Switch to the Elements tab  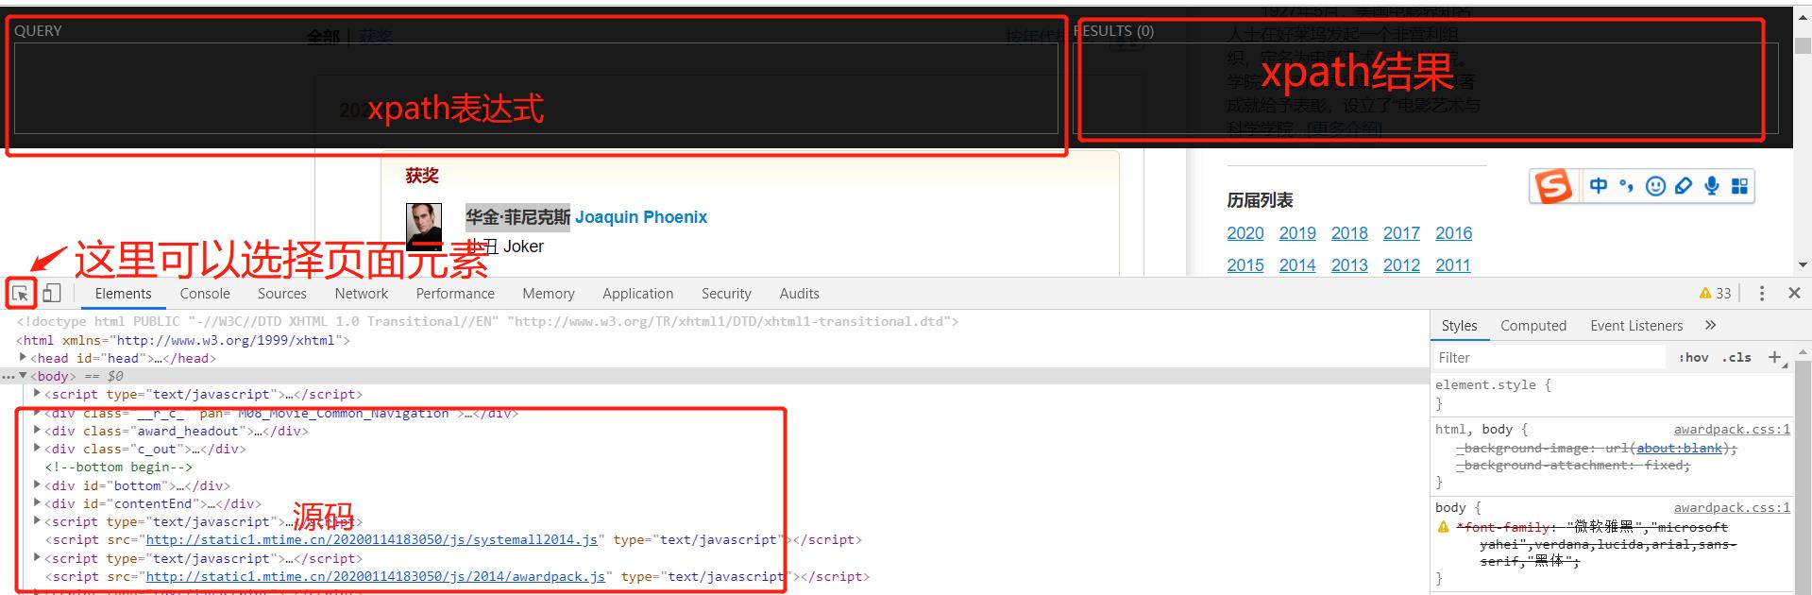click(123, 294)
